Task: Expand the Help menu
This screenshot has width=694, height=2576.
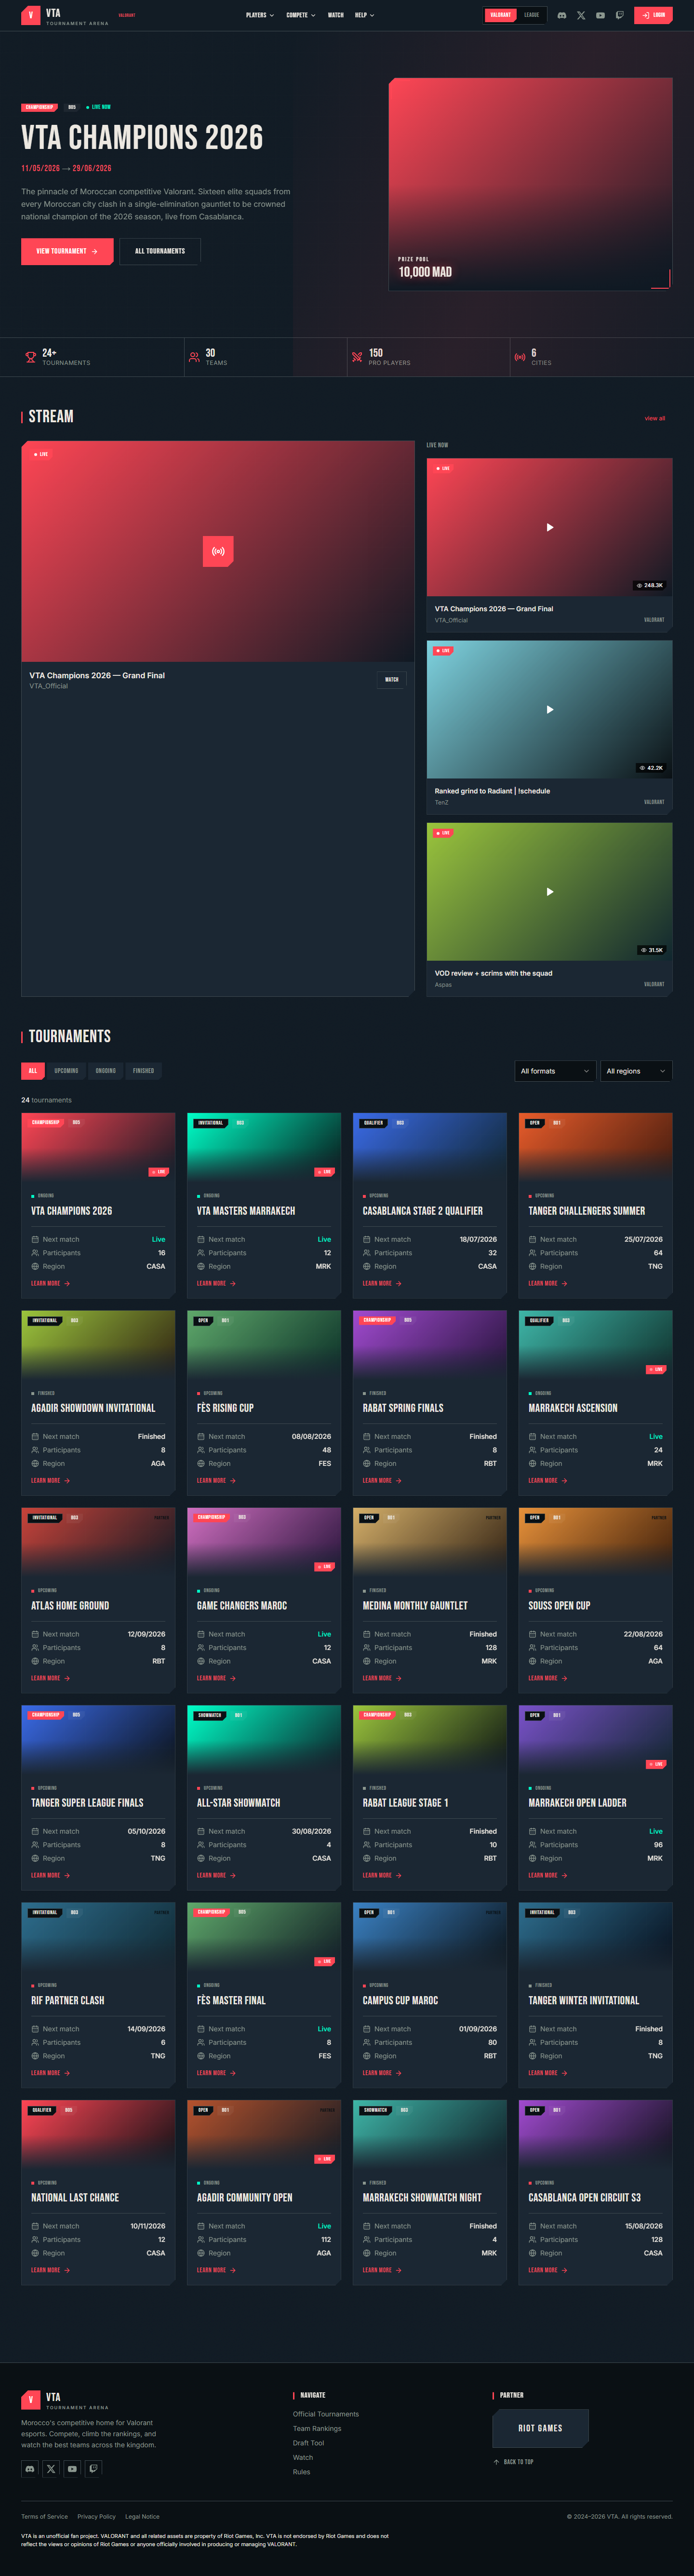Action: point(364,15)
